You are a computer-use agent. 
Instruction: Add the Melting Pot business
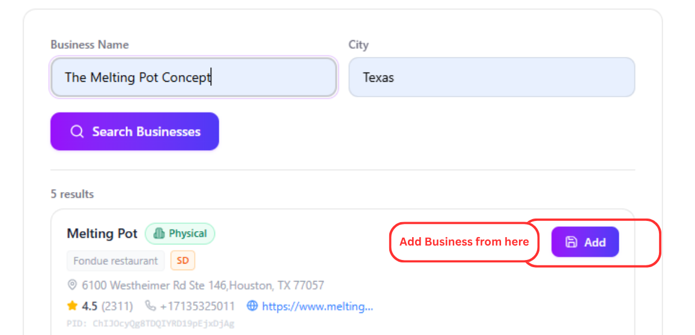(x=585, y=242)
